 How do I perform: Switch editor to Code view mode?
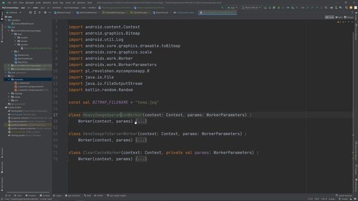click(x=329, y=17)
